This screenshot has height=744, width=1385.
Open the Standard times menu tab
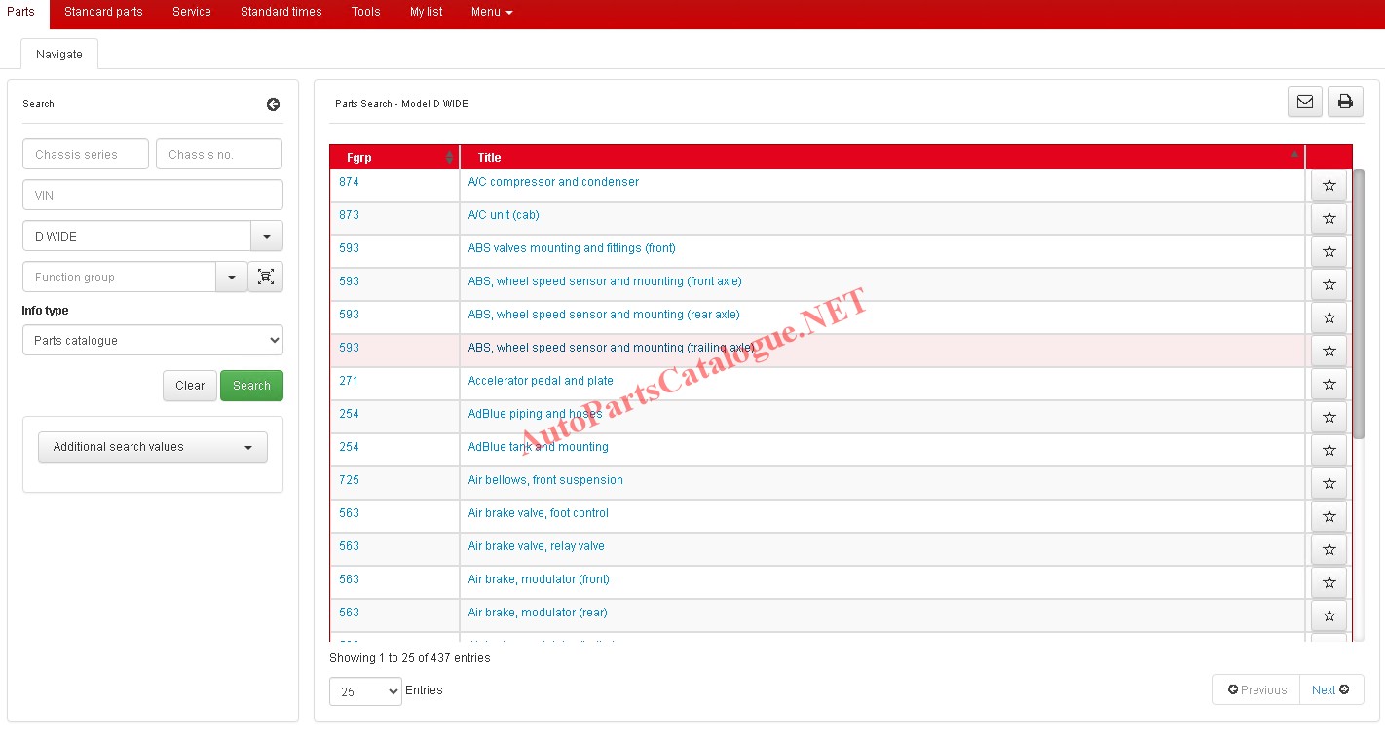(x=281, y=12)
